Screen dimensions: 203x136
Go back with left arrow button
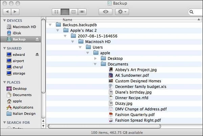(x=7, y=12)
